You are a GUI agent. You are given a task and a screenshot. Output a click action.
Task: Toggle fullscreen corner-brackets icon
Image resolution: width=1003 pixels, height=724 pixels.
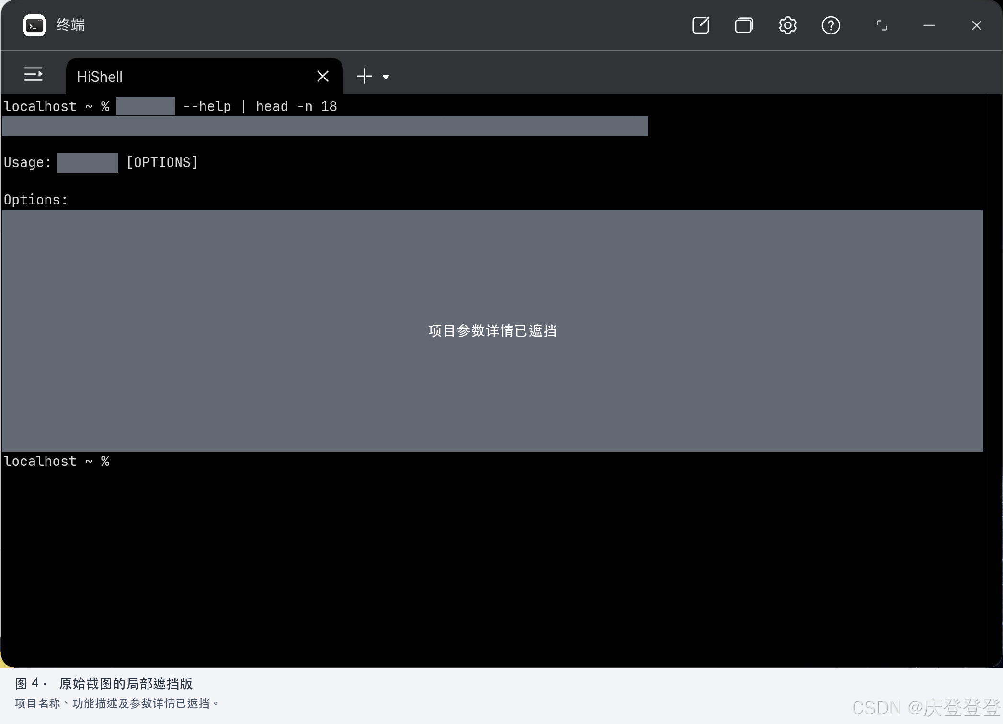click(881, 25)
